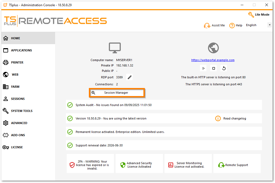Open the webportal.example.com link
Viewport: 275px width, 183px height.
(x=213, y=60)
